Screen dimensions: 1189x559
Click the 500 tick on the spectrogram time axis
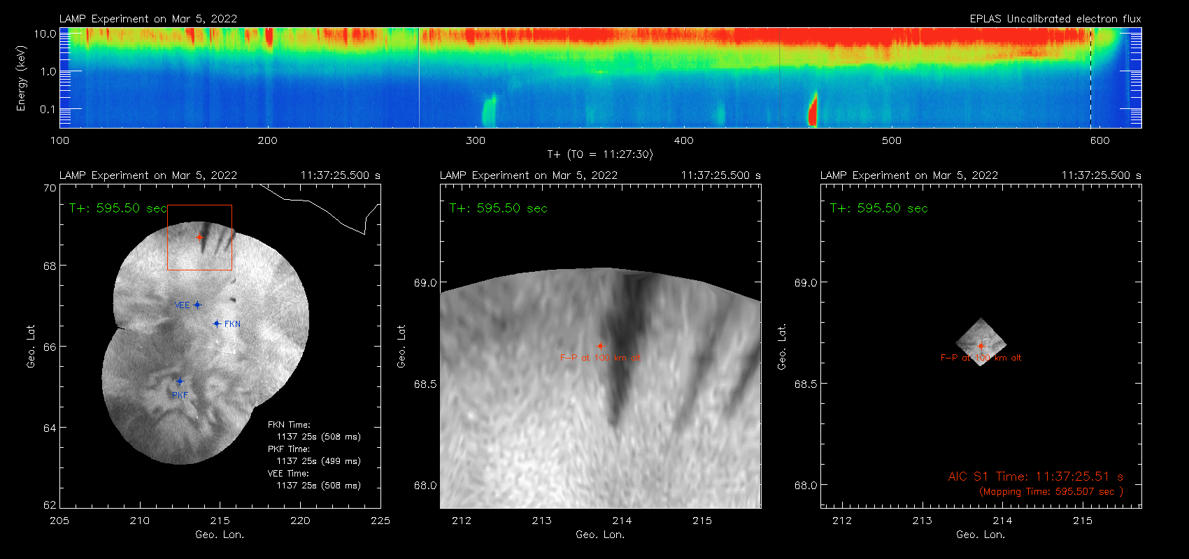892,140
